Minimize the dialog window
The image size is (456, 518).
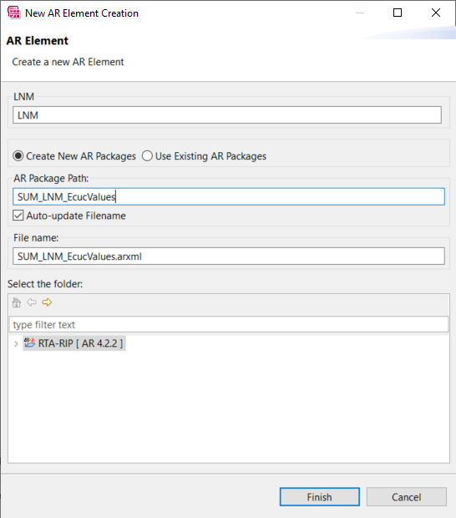tap(360, 13)
